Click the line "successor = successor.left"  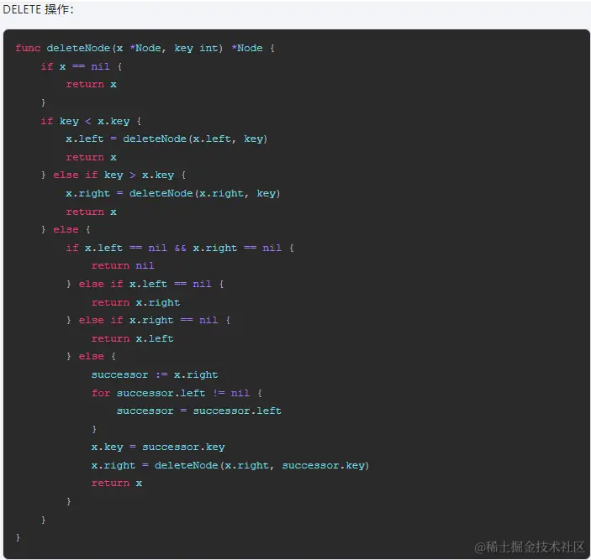199,411
